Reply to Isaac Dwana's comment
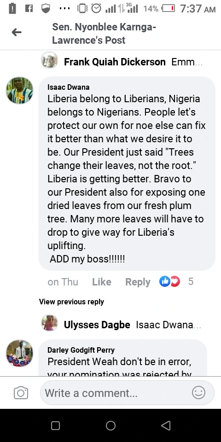This screenshot has height=442, width=221. 138,282
